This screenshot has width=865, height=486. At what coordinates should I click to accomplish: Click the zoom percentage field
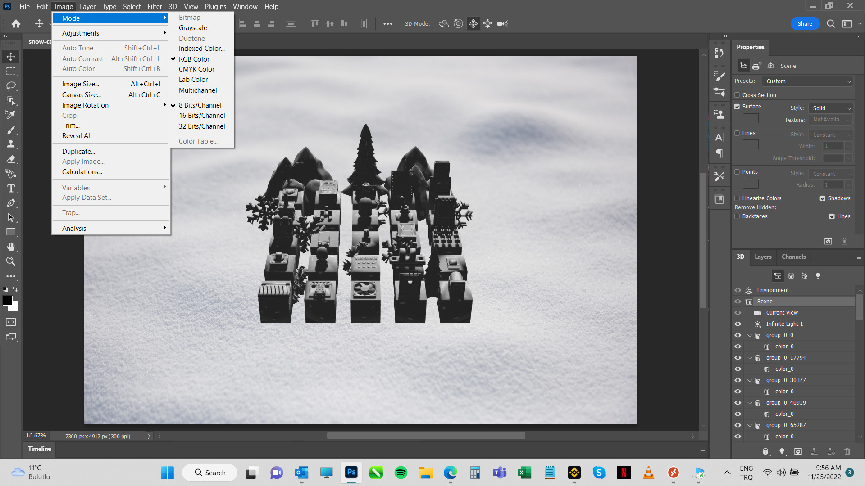coord(36,436)
